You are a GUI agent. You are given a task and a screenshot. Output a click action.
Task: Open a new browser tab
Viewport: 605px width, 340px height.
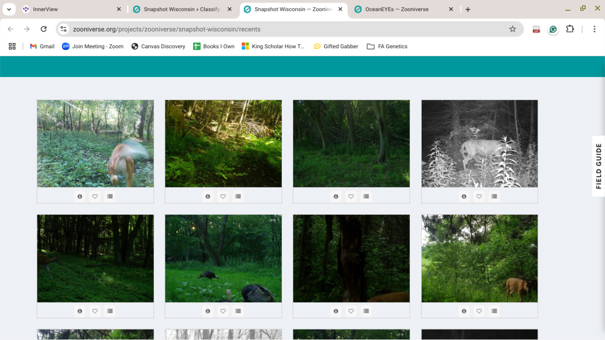pos(468,9)
